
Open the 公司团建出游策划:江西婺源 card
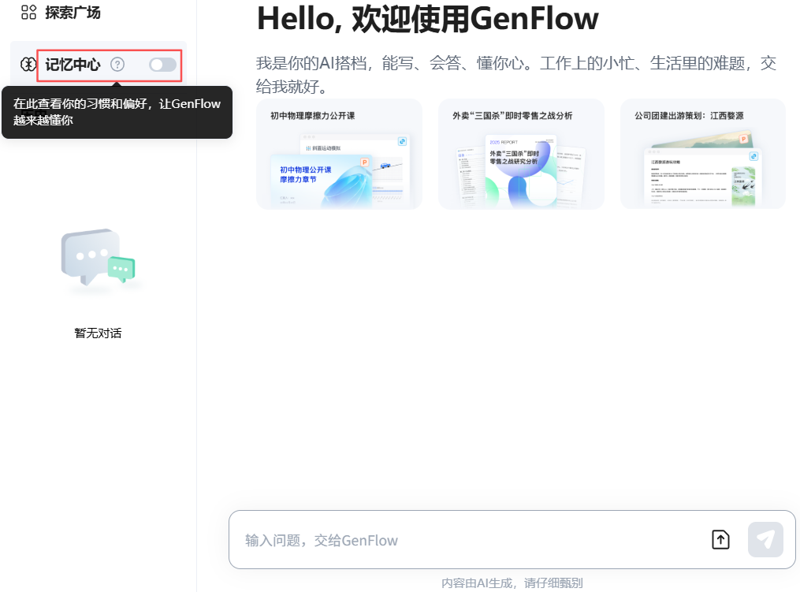[x=702, y=155]
